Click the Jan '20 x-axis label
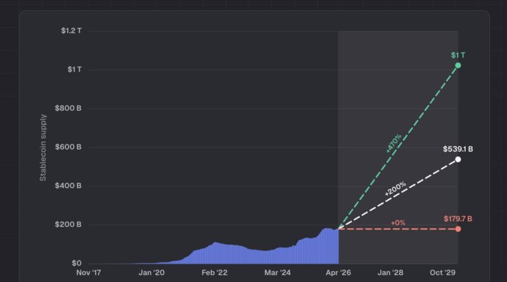 tap(151, 272)
